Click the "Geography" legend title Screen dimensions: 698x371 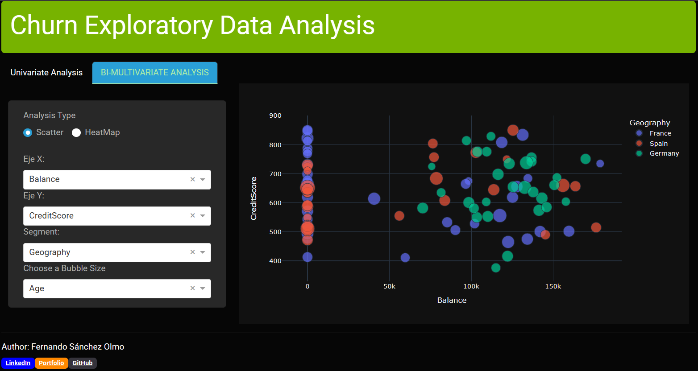pos(650,123)
